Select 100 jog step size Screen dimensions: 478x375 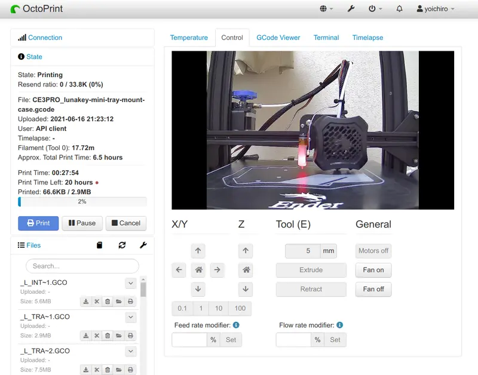coord(240,308)
